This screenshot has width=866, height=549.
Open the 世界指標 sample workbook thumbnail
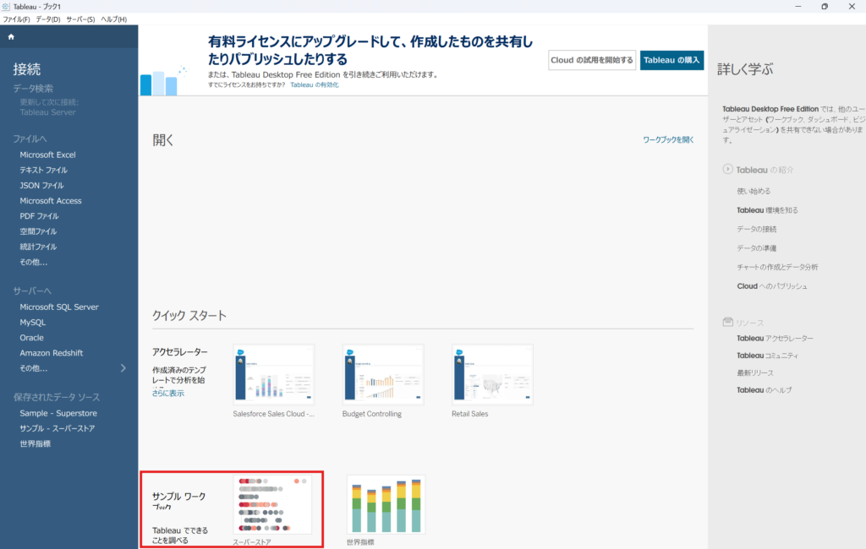(386, 504)
